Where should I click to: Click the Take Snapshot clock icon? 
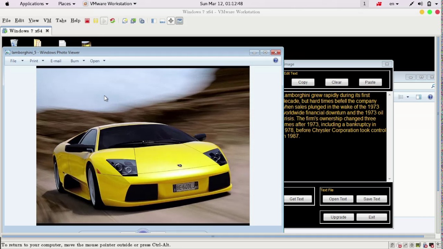tap(125, 21)
